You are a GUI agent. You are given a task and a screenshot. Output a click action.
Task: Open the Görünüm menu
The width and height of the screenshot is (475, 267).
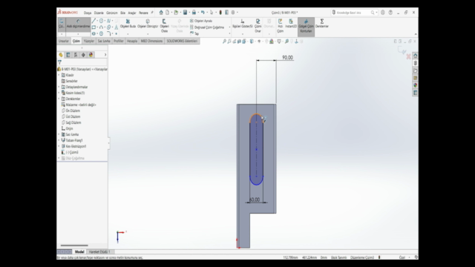(x=112, y=13)
